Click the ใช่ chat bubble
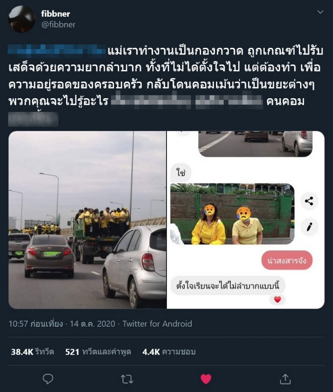Image resolution: width=333 pixels, height=392 pixels. pos(181,172)
